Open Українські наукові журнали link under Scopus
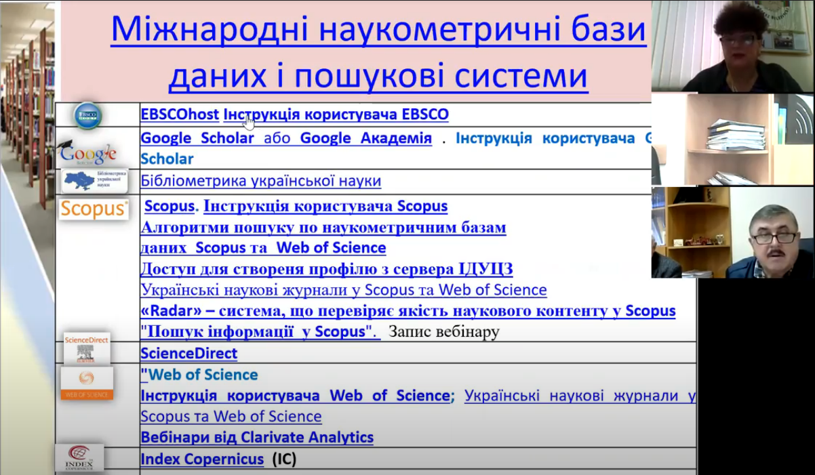Screen dimensions: 815x475 point(343,290)
